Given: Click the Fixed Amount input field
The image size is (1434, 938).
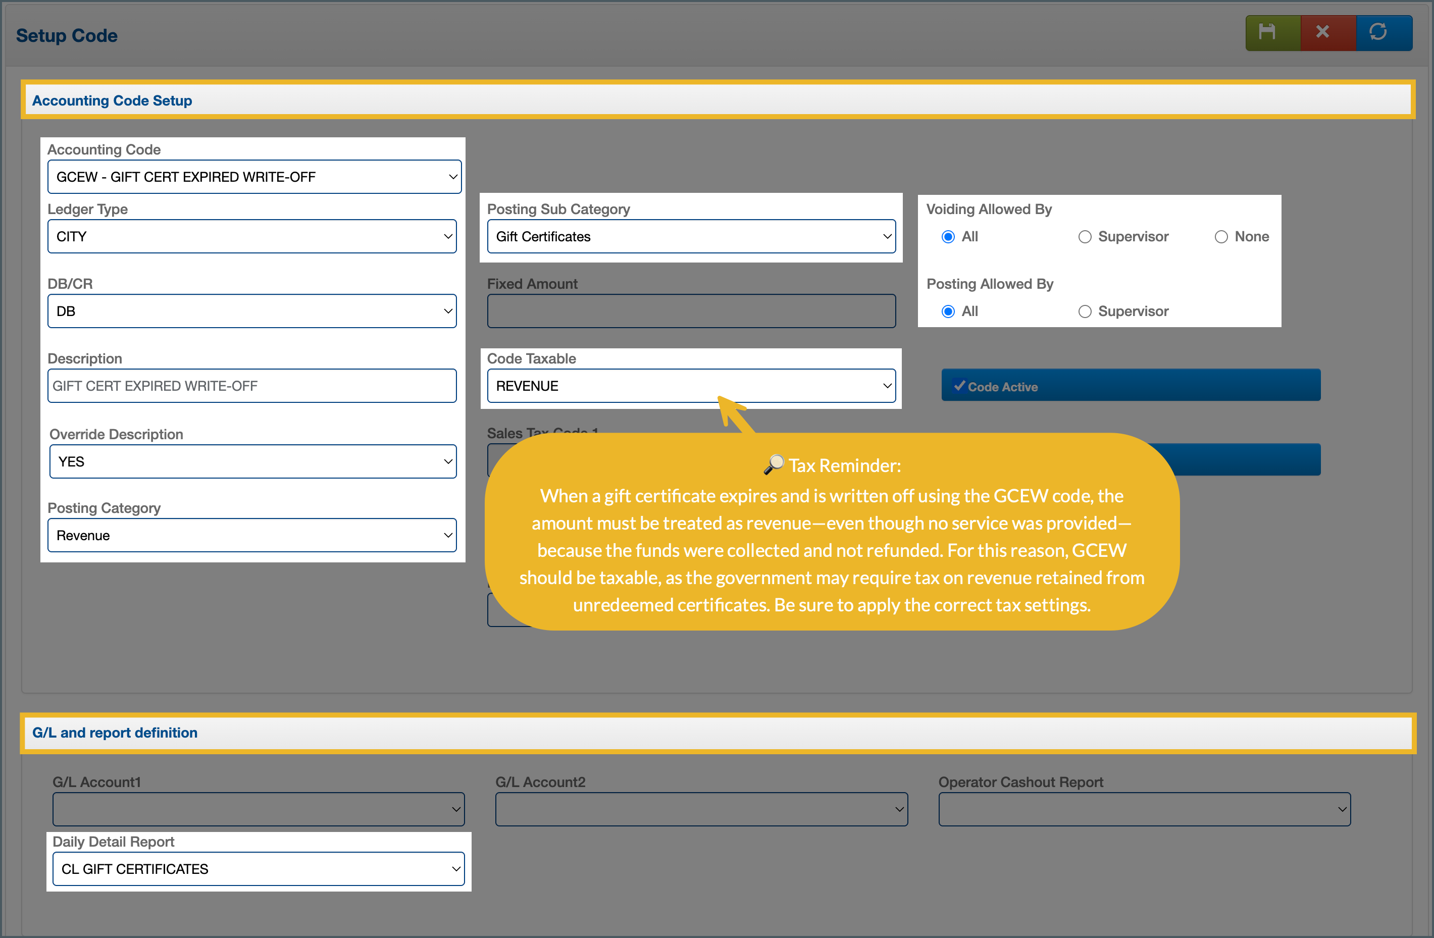Looking at the screenshot, I should click(691, 311).
